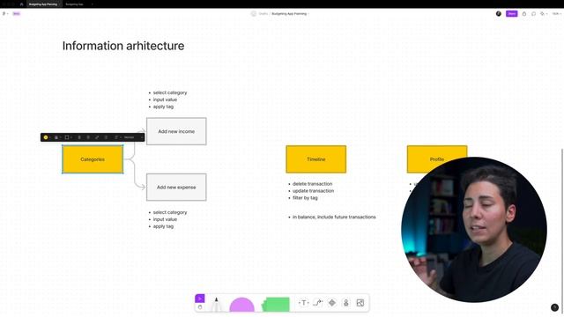
Task: Toggle bold text in shape toolbar
Action: tap(79, 137)
